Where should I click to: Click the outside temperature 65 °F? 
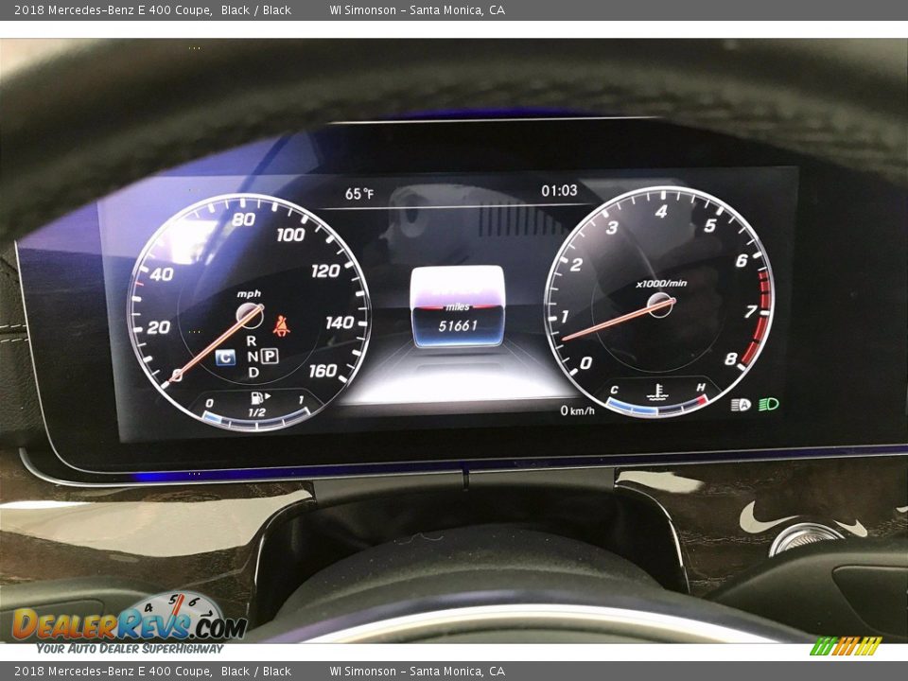(359, 194)
